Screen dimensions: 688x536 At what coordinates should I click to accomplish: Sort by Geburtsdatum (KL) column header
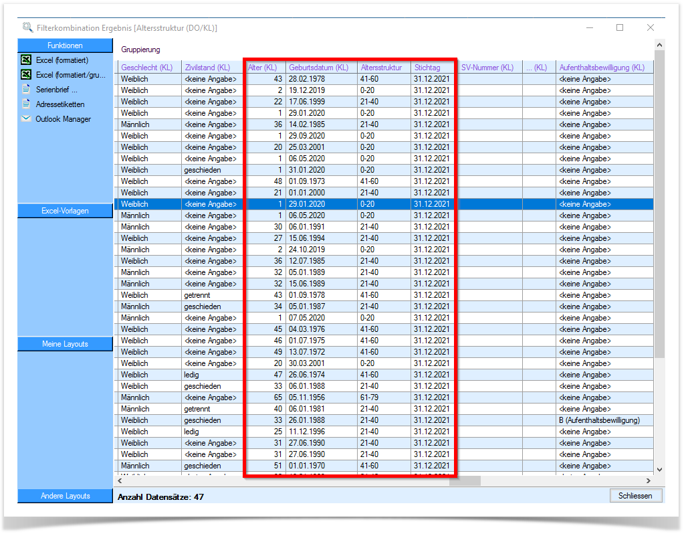322,67
